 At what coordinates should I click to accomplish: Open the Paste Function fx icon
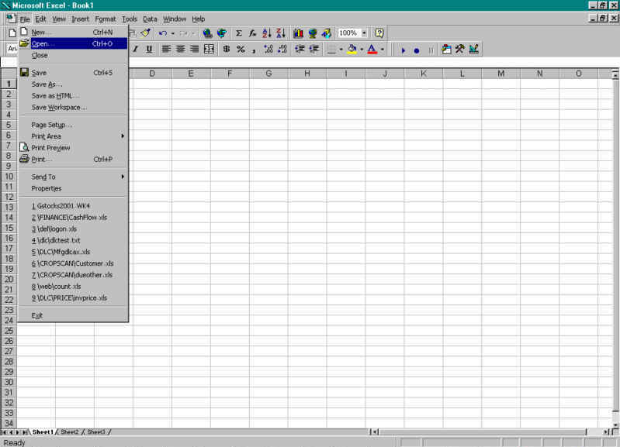click(252, 33)
